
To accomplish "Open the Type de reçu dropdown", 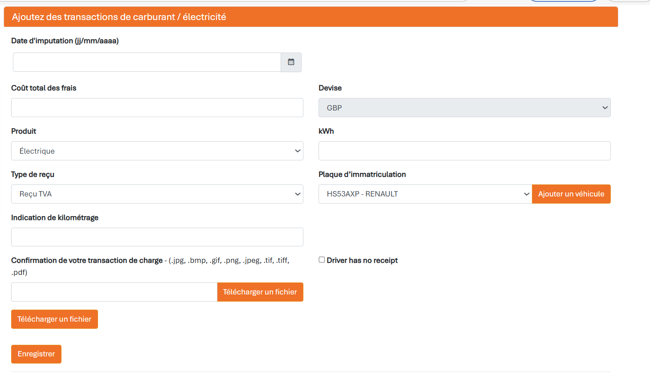I will [157, 194].
